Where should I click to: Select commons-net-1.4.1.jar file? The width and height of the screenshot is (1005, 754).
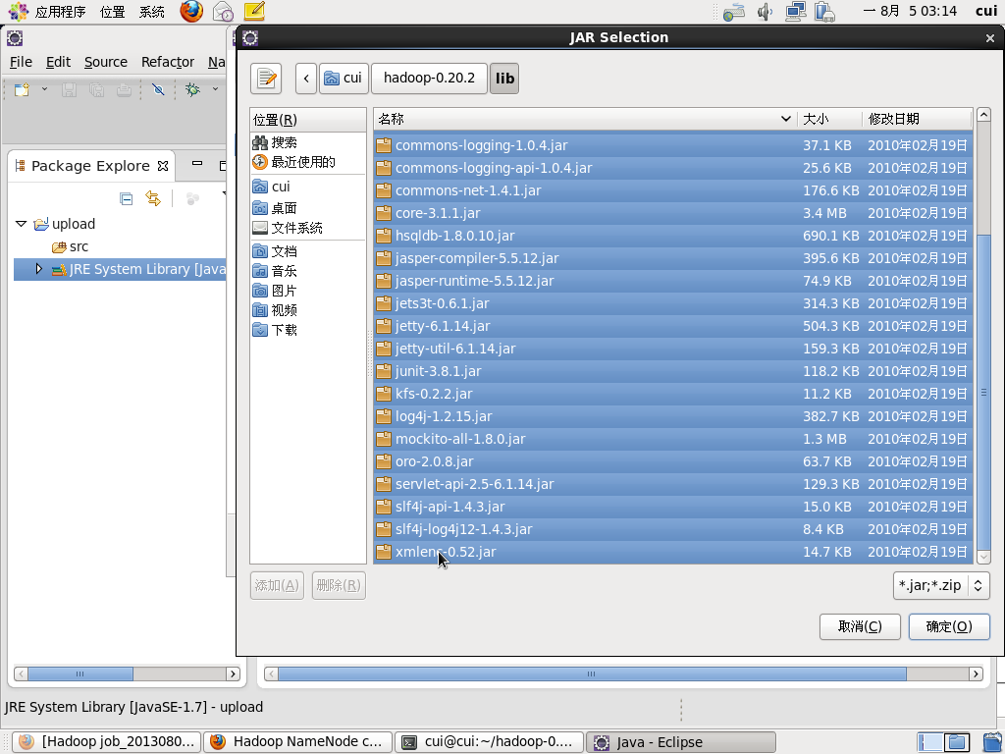tap(673, 190)
